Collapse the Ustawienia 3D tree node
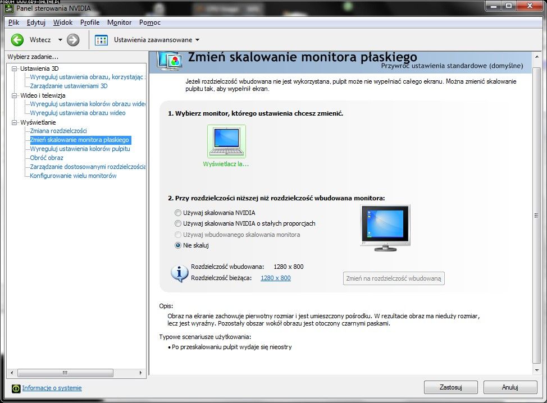This screenshot has width=547, height=403. coord(15,68)
